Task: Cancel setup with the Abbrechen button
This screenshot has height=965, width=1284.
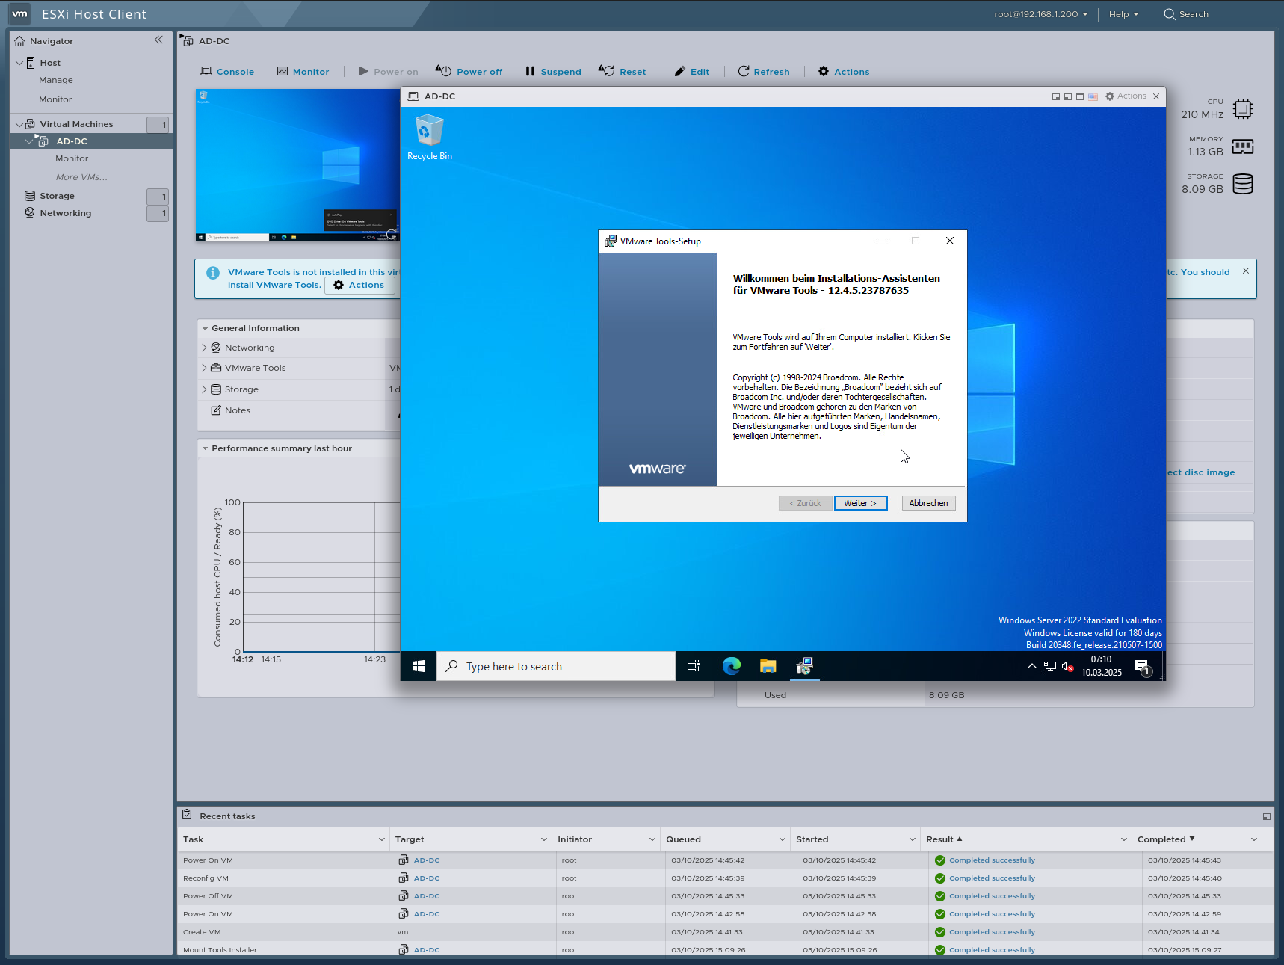Action: click(928, 502)
